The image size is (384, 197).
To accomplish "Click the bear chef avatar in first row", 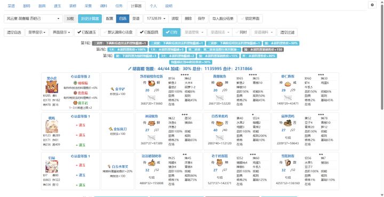I will 52,87.
